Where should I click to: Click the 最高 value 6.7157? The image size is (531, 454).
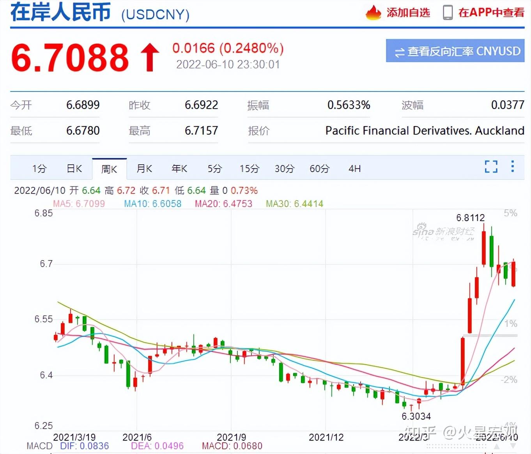201,130
